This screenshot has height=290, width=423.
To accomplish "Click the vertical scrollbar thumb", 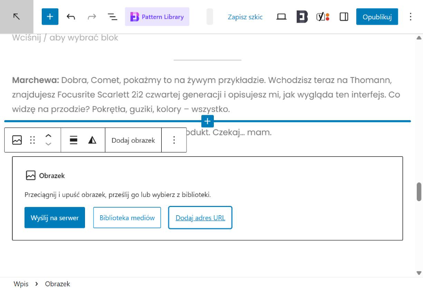I will click(419, 192).
